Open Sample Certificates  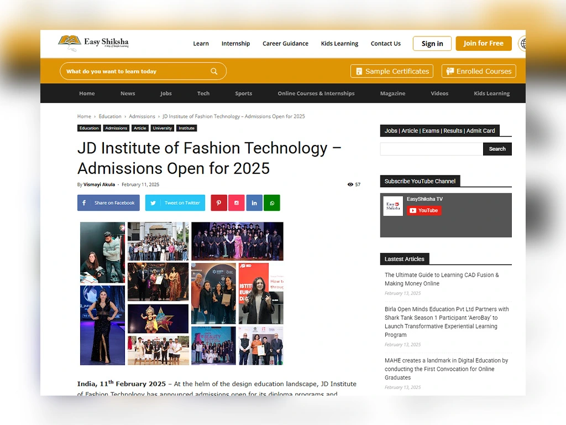pyautogui.click(x=392, y=71)
